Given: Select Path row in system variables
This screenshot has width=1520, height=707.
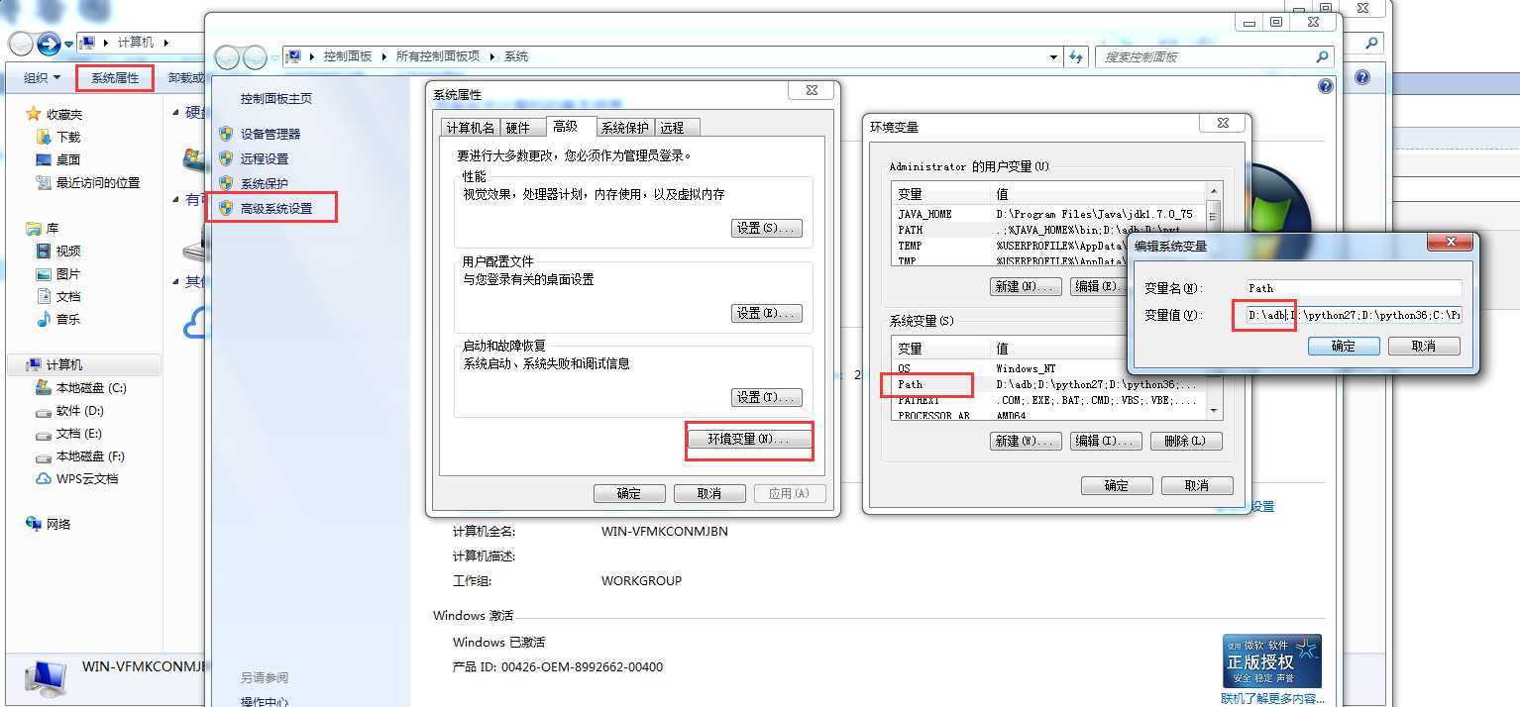Looking at the screenshot, I should (1048, 384).
